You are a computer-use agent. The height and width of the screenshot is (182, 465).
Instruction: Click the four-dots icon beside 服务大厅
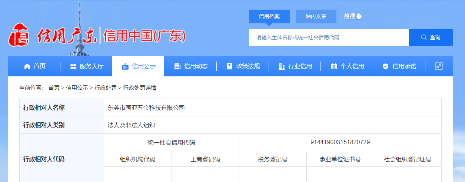coord(73,66)
